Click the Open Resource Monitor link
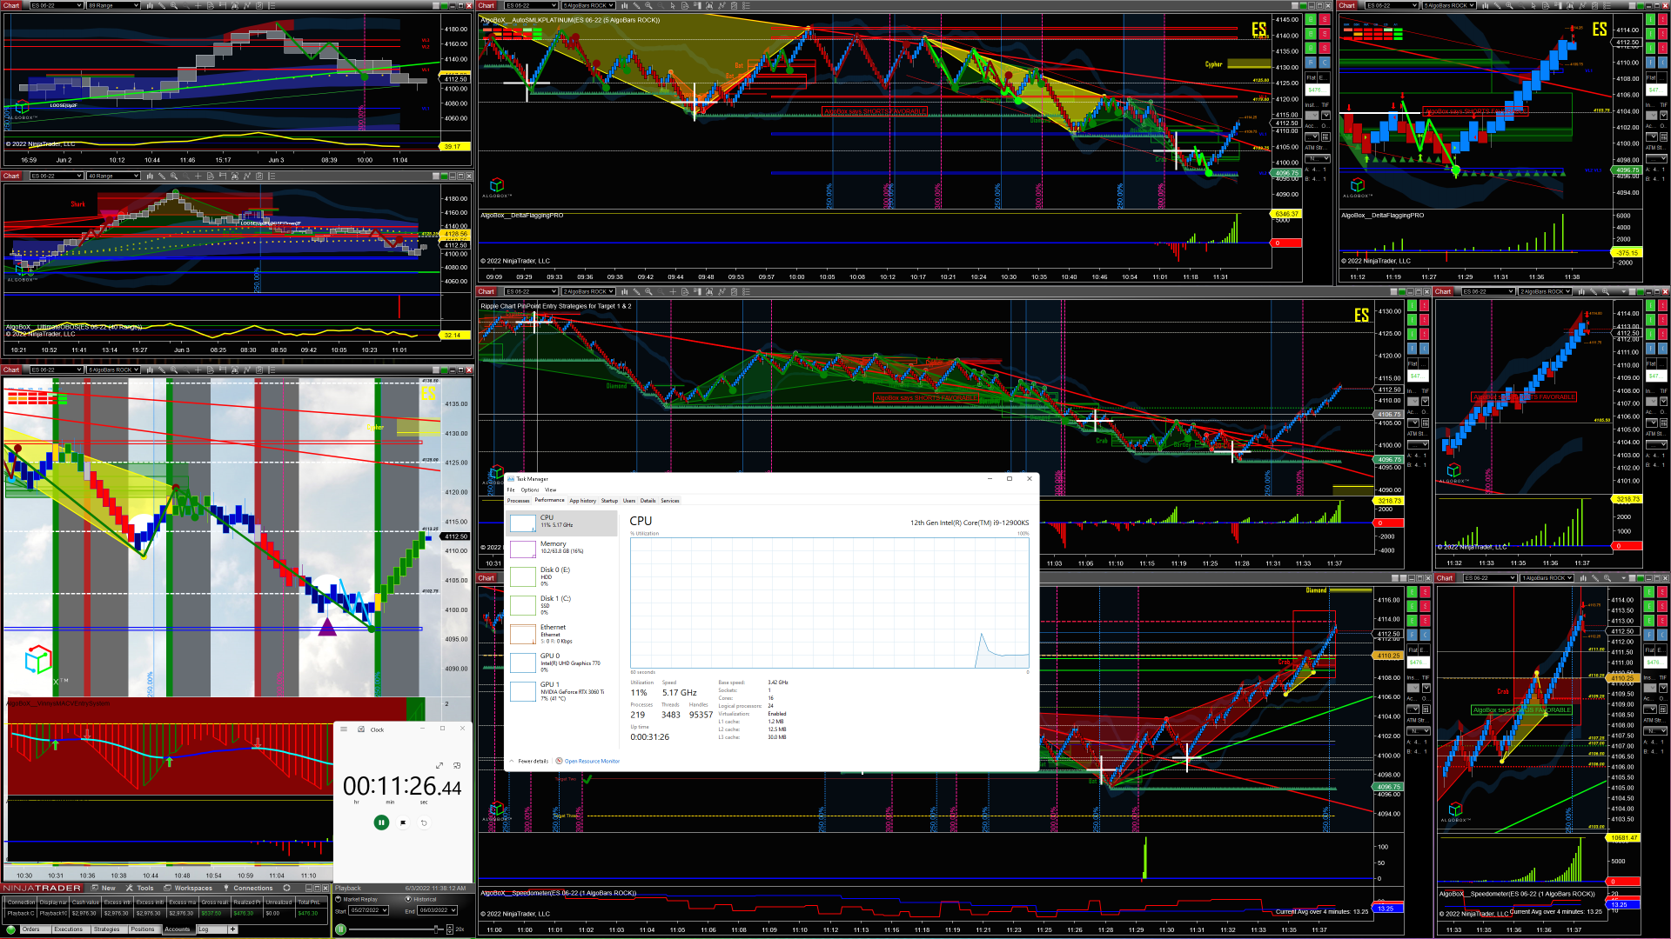The image size is (1671, 939). [x=592, y=761]
